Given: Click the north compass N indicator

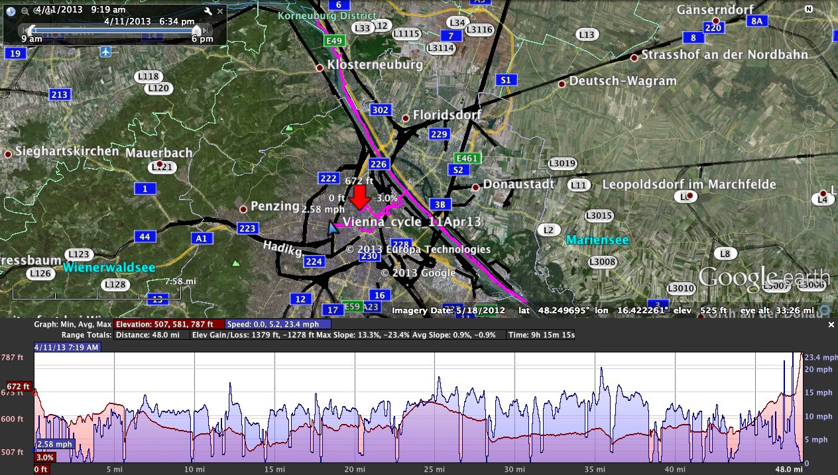Looking at the screenshot, I should click(809, 9).
